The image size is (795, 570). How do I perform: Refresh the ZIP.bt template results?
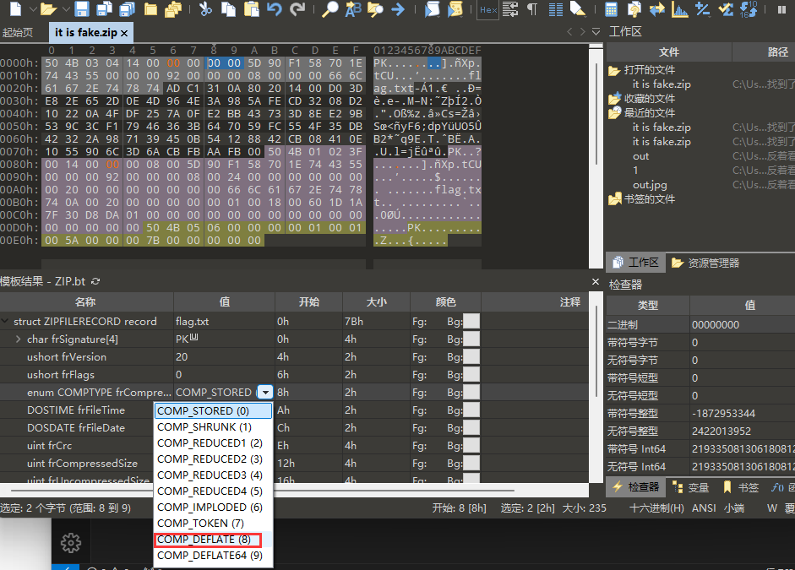(95, 280)
